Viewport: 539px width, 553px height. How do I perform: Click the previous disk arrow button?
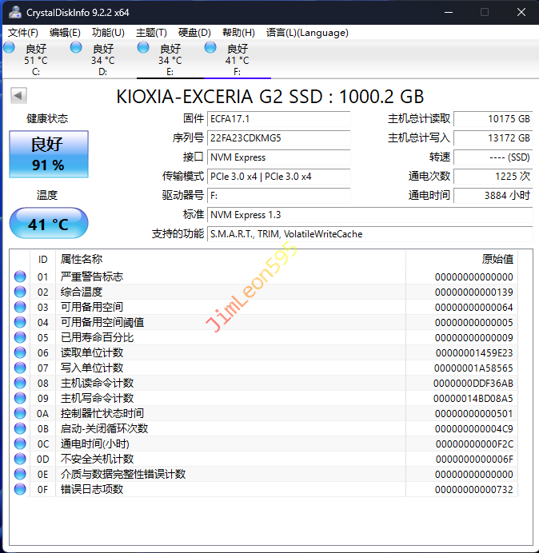click(18, 97)
